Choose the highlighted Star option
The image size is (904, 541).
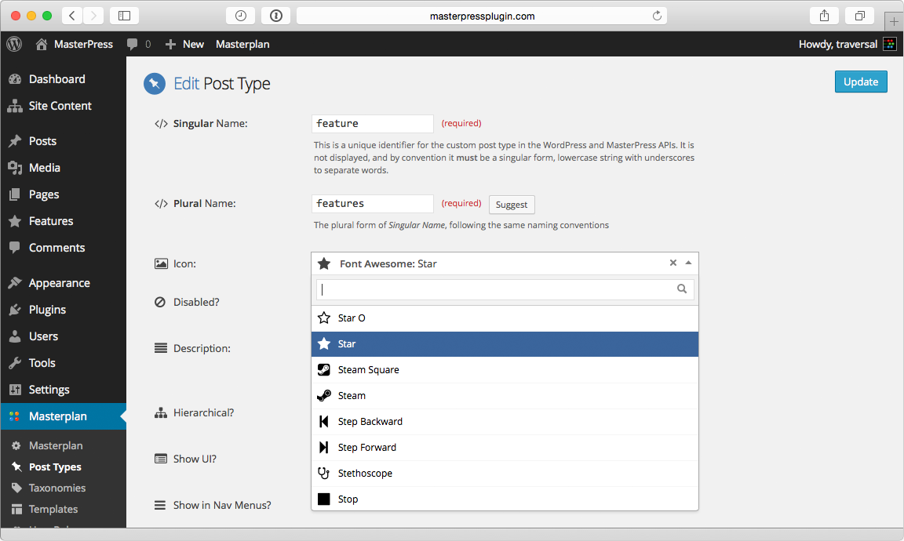coord(505,344)
